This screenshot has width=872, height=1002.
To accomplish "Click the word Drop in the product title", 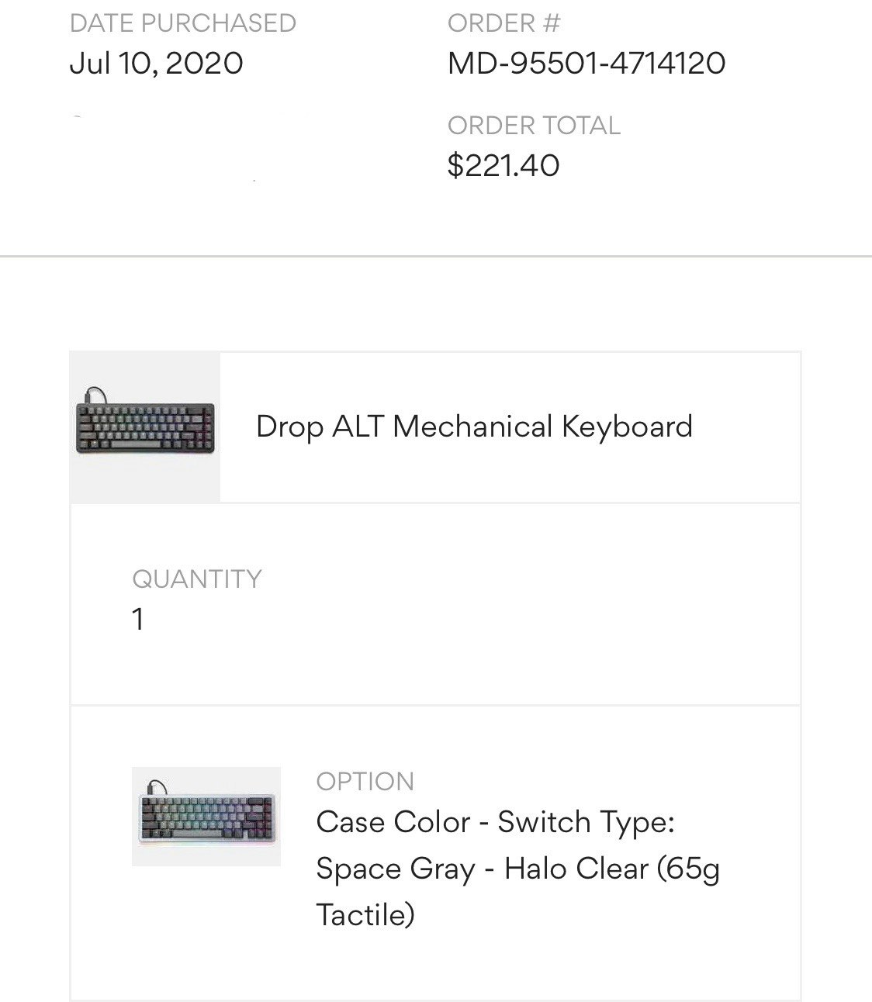I will (x=289, y=427).
